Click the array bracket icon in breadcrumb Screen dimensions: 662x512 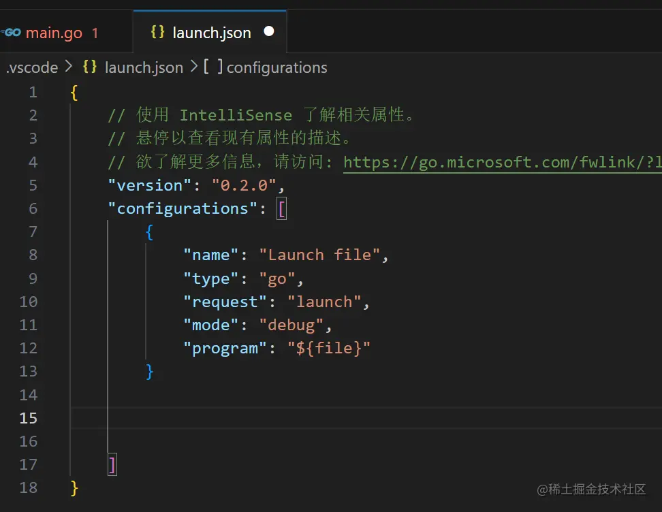213,67
